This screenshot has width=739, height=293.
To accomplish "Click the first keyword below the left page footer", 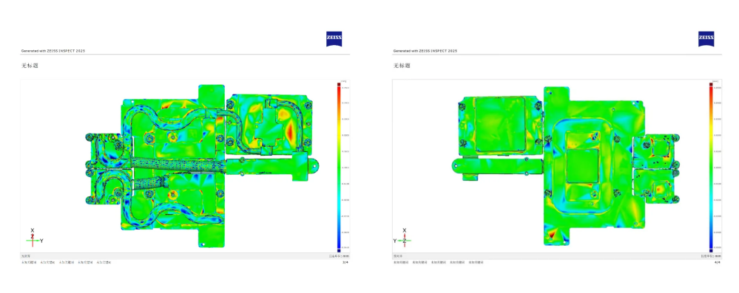I will [x=28, y=262].
